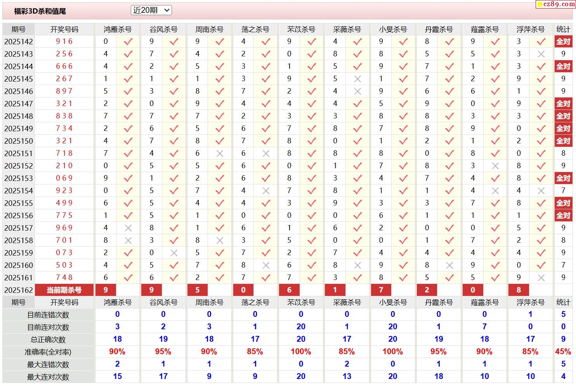Click the top 芣苡杀号 column header
This screenshot has height=386, width=576.
pyautogui.click(x=301, y=29)
